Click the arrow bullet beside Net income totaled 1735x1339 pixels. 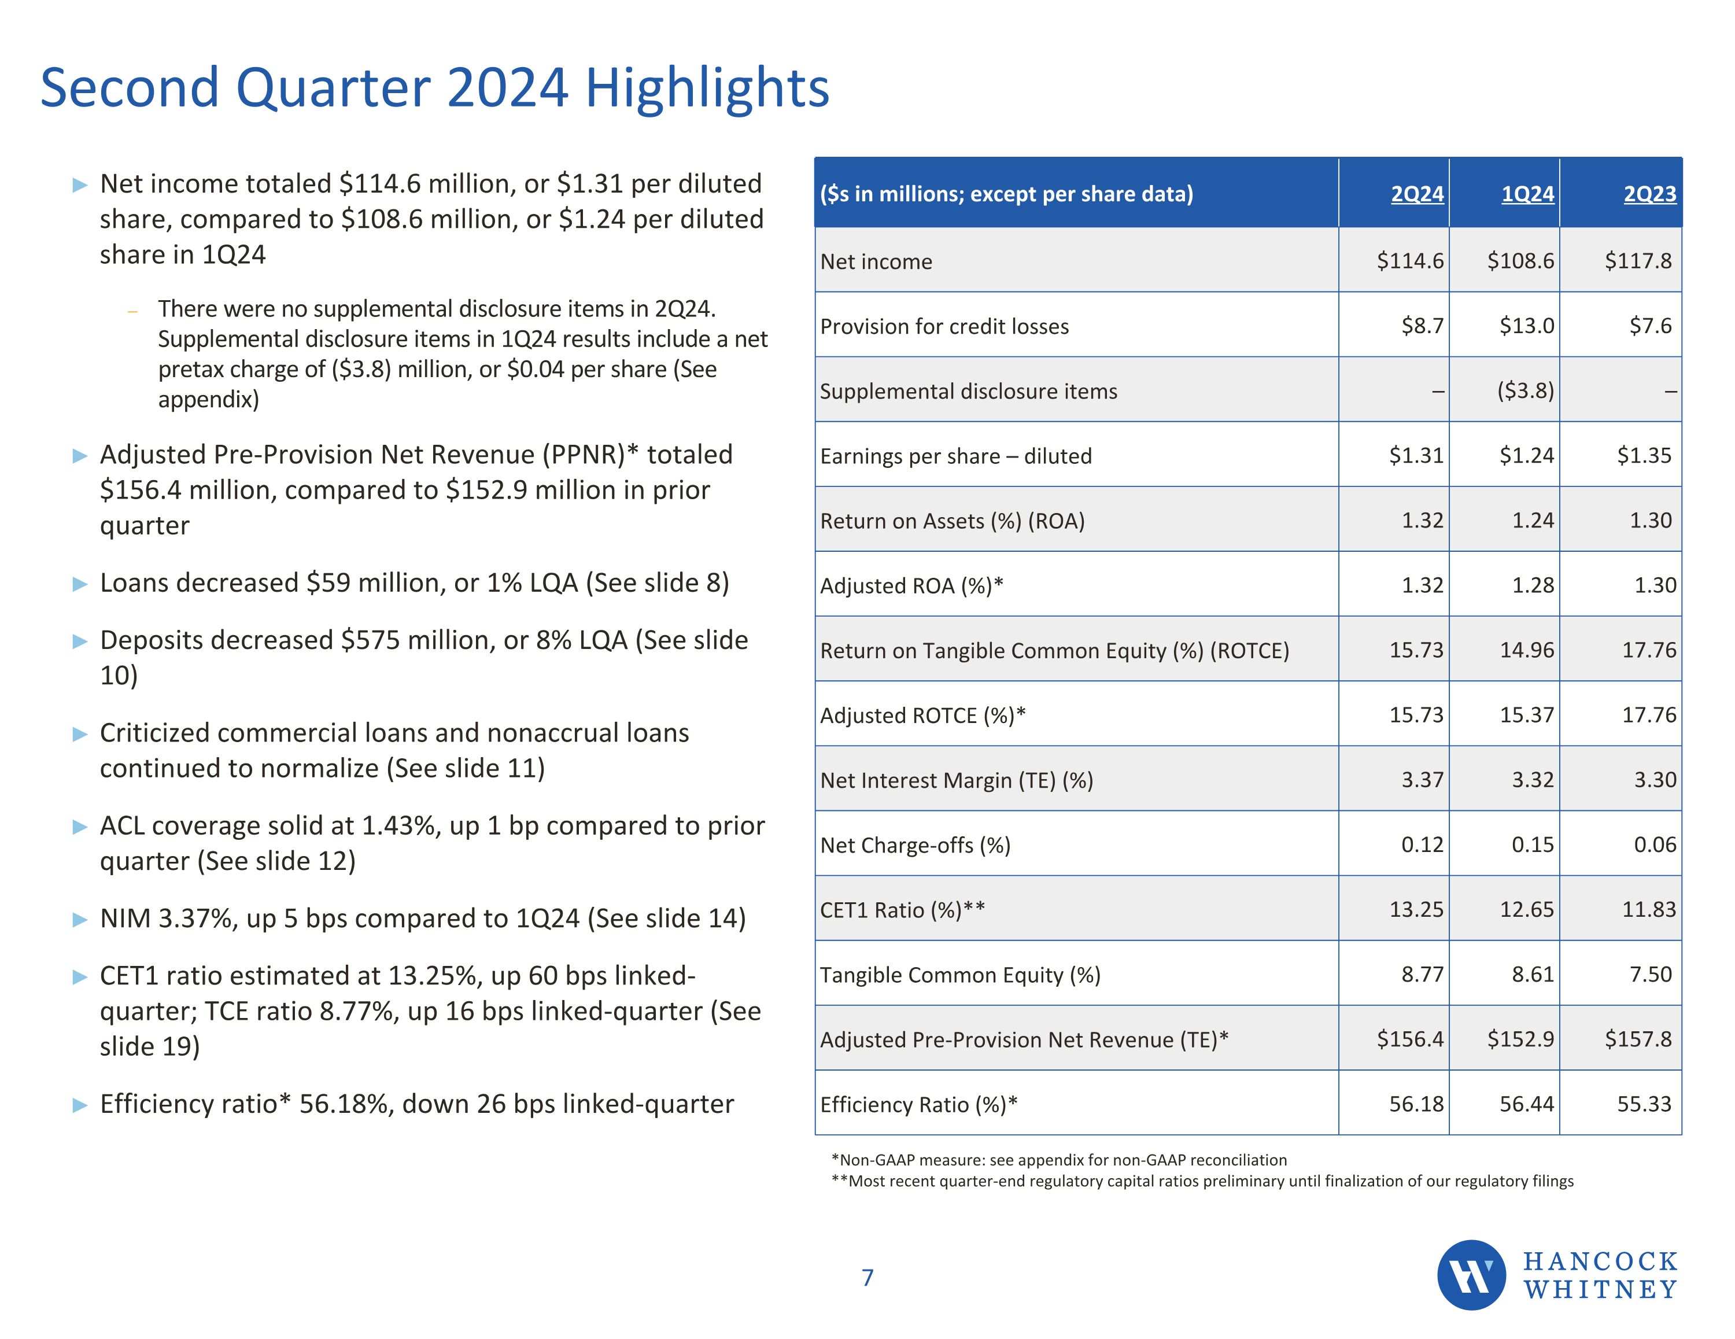point(79,186)
